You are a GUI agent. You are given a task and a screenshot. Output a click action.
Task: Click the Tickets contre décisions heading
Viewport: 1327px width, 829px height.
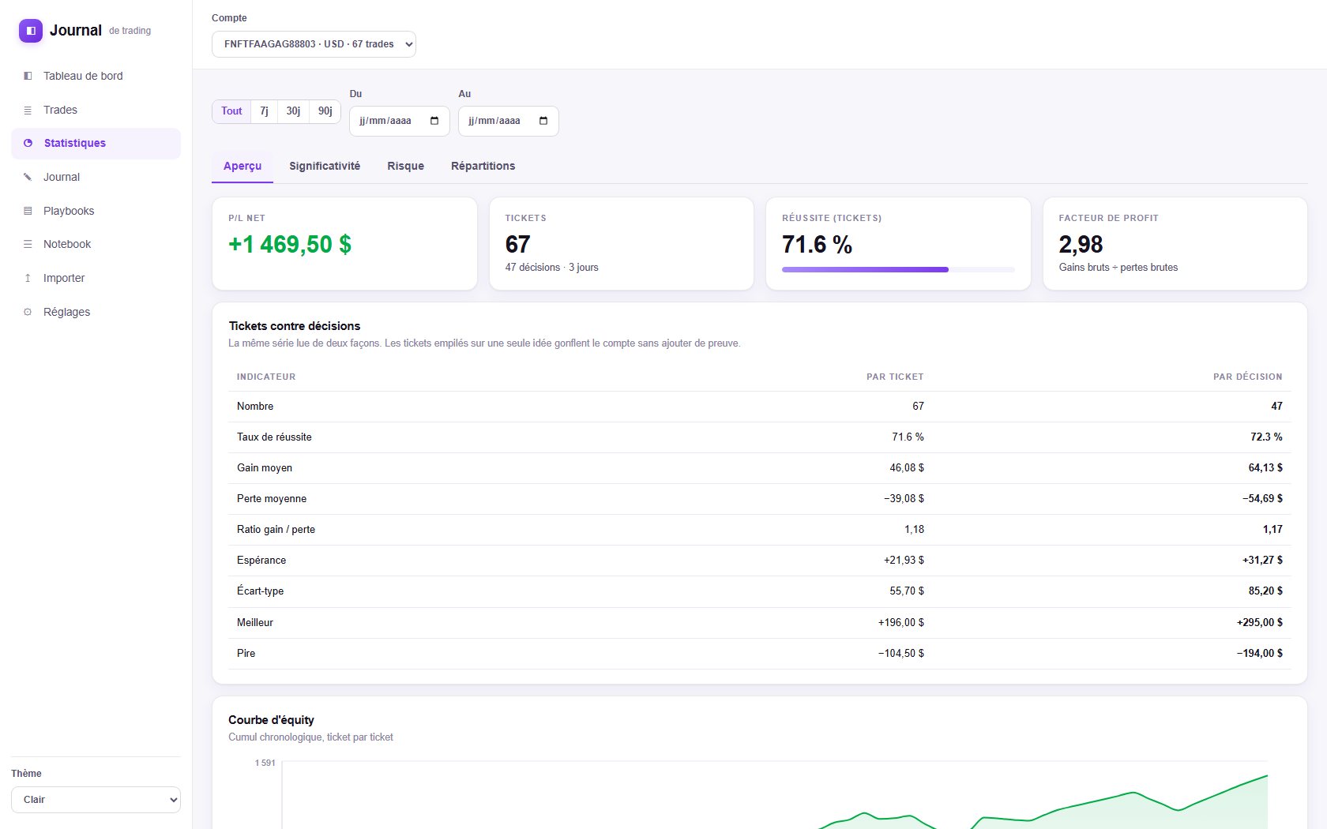(x=295, y=326)
